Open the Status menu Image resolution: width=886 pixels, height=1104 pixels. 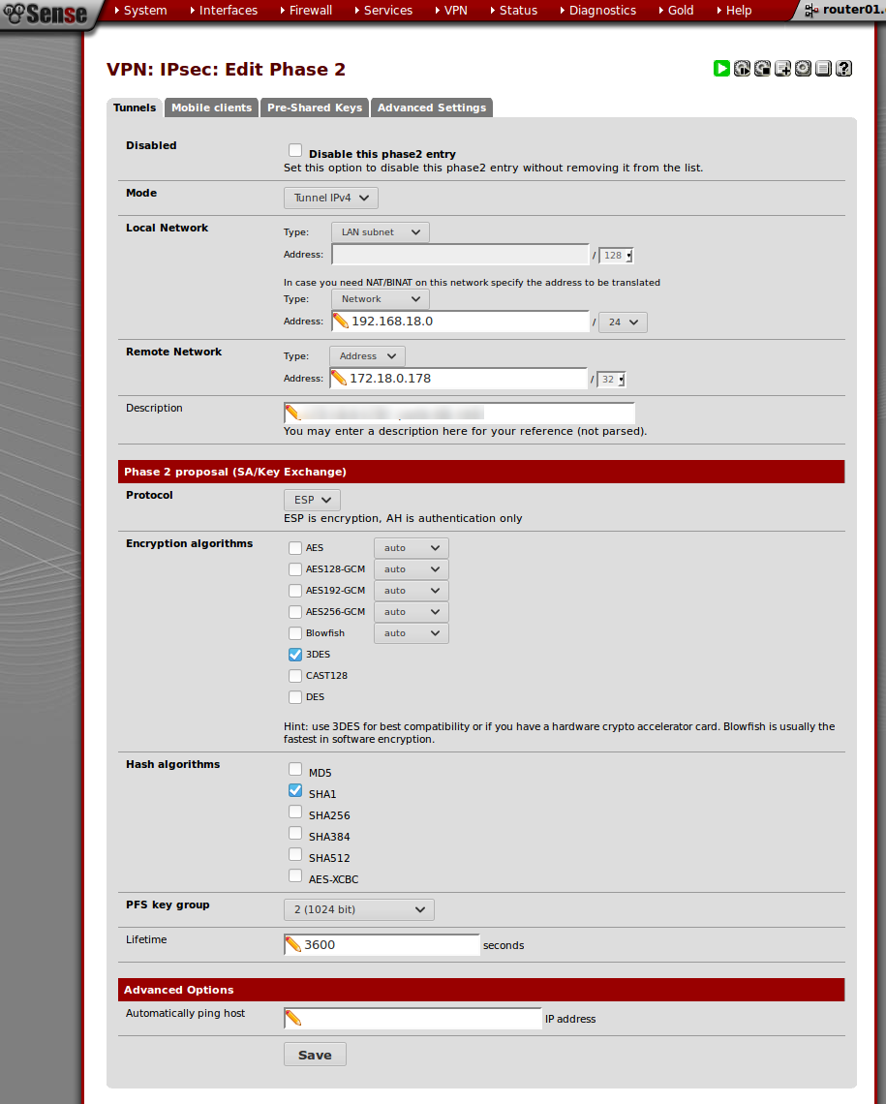pyautogui.click(x=514, y=11)
